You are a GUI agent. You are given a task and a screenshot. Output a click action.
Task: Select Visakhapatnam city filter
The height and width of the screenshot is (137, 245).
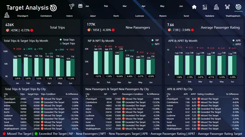tap(233, 16)
